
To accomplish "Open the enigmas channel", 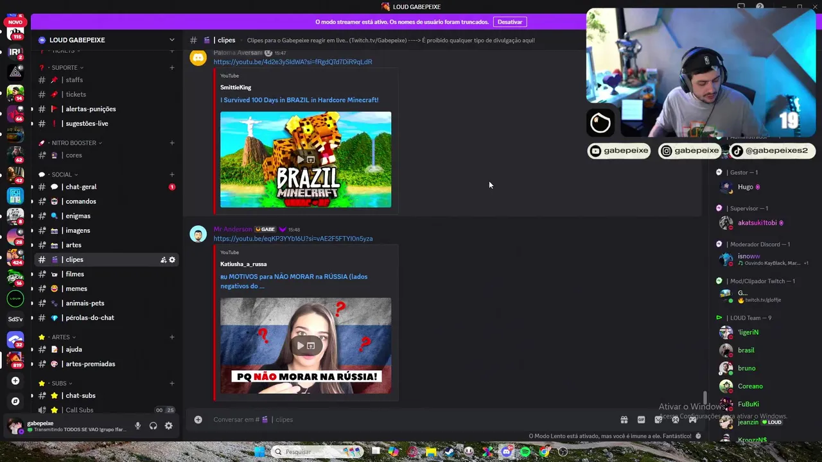I will tap(107, 216).
